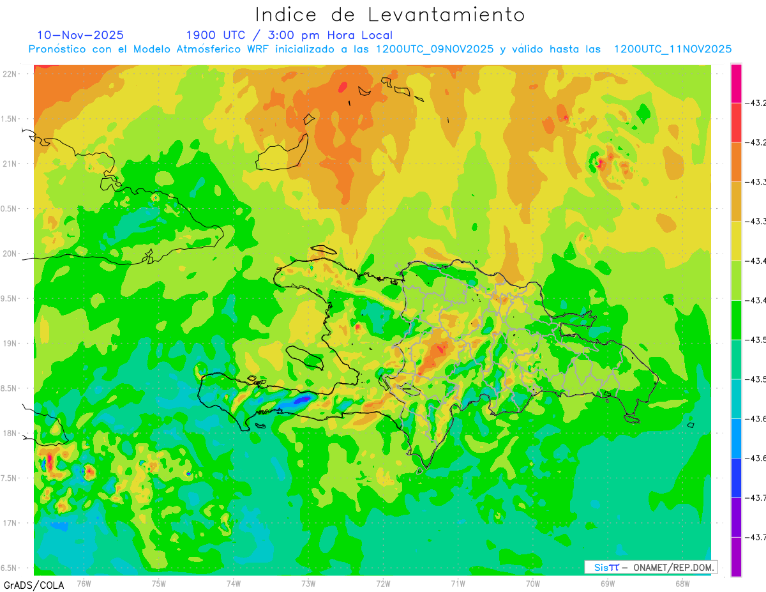766x592 pixels.
Task: Click the date "10-Nov-2025"
Action: click(80, 35)
